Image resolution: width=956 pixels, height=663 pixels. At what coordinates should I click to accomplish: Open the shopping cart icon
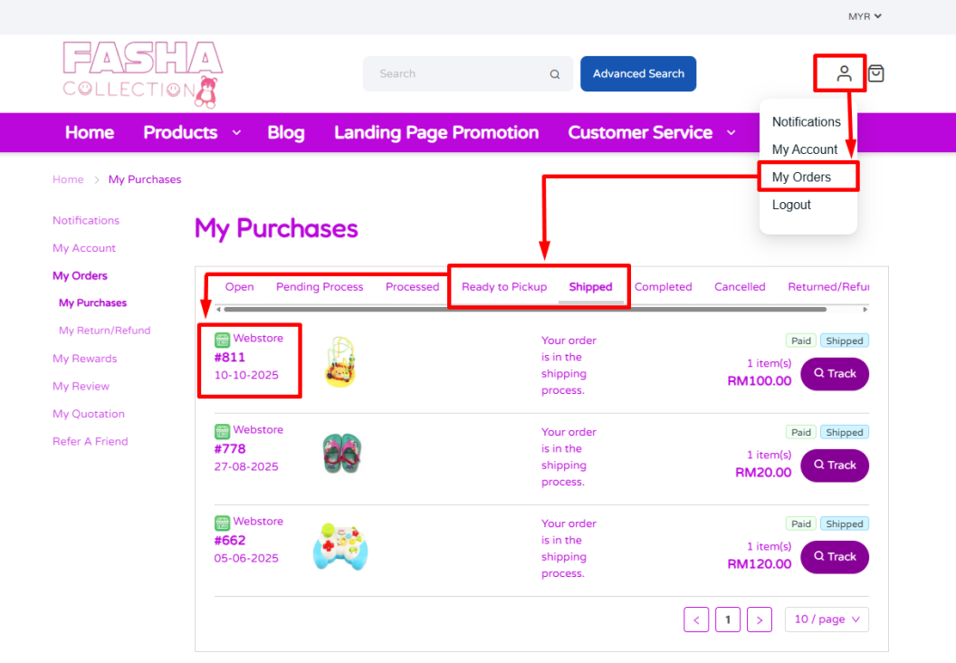tap(875, 73)
